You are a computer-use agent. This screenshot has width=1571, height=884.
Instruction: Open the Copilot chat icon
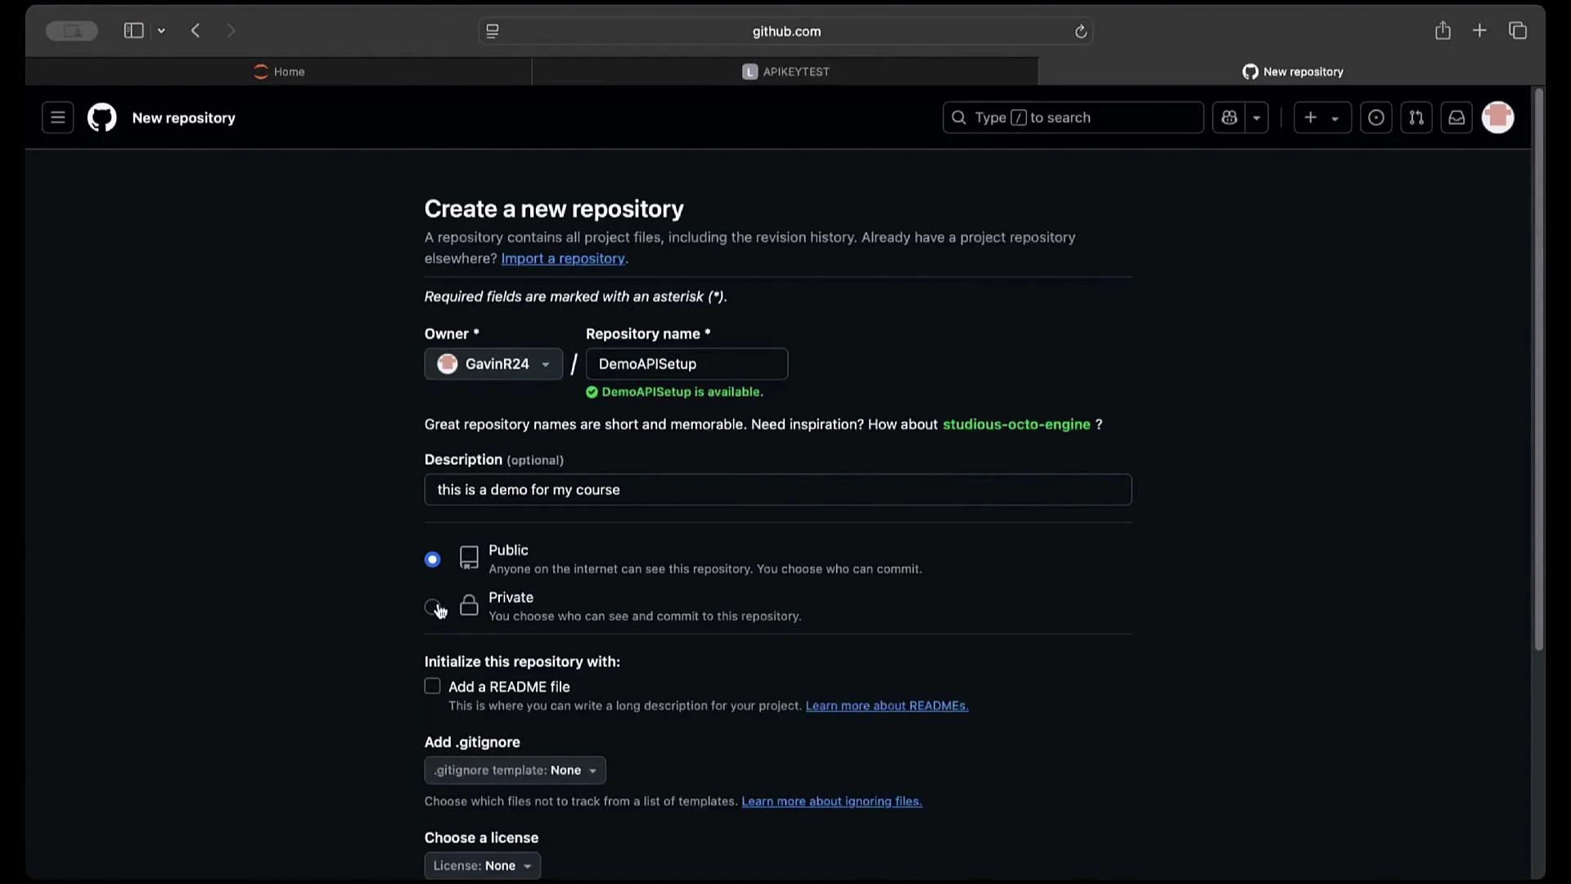click(1229, 117)
